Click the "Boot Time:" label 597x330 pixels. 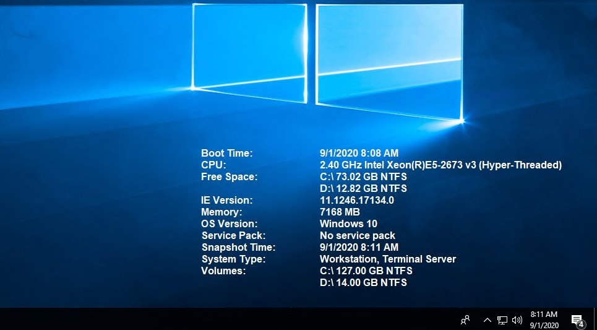pyautogui.click(x=227, y=153)
